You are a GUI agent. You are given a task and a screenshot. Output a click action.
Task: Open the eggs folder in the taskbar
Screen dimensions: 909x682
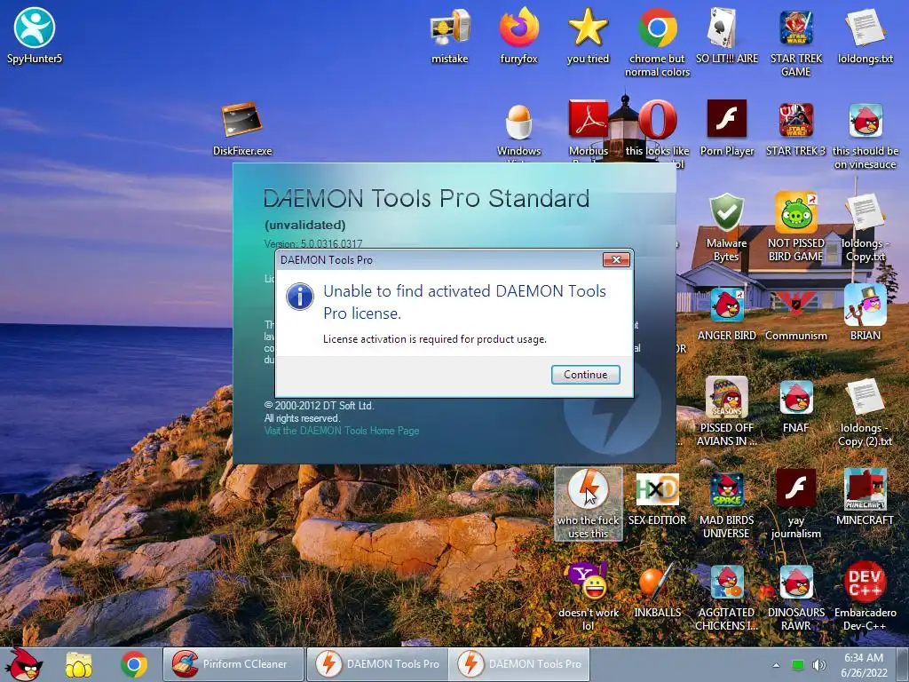[79, 664]
